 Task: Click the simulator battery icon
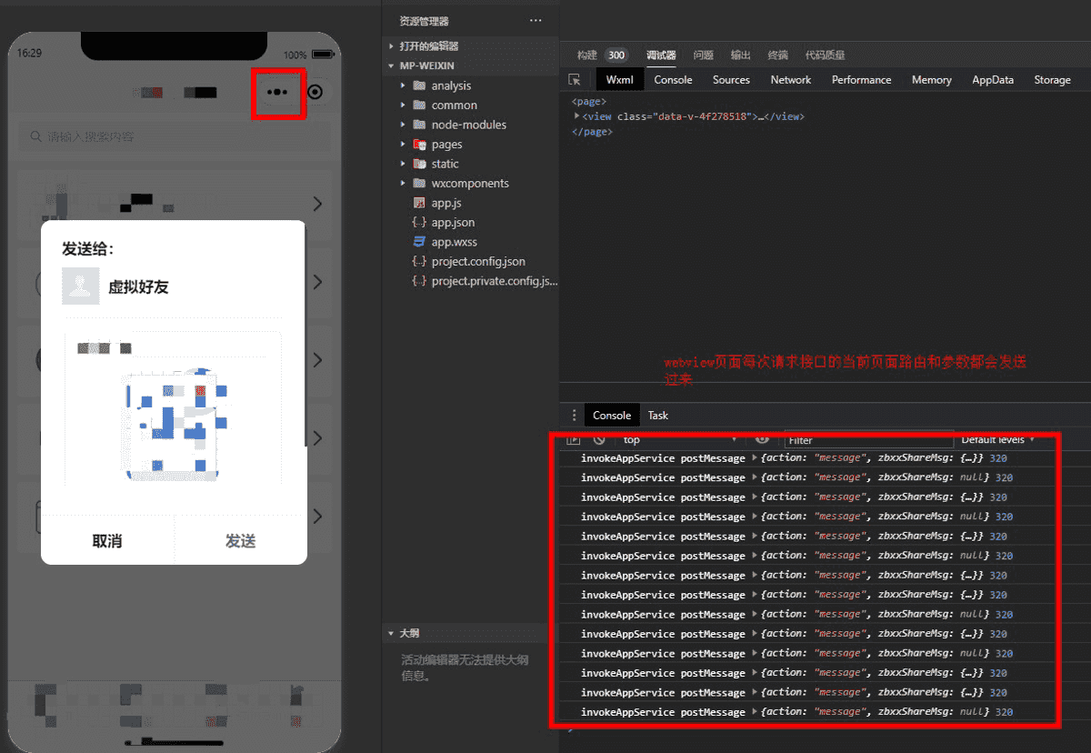tap(322, 55)
